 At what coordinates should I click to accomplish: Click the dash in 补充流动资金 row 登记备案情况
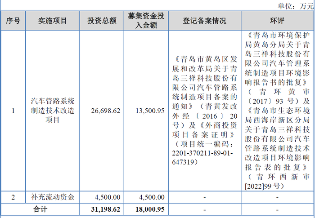(x=204, y=198)
